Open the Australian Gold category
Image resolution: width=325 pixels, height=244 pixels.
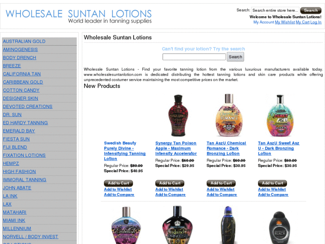(x=24, y=41)
